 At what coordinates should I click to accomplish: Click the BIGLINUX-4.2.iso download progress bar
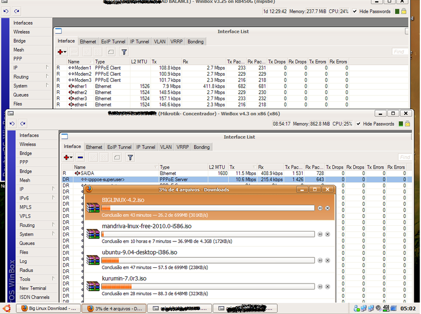pyautogui.click(x=208, y=208)
